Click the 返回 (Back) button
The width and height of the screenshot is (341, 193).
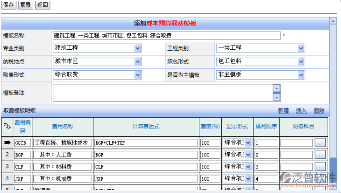[x=42, y=5]
